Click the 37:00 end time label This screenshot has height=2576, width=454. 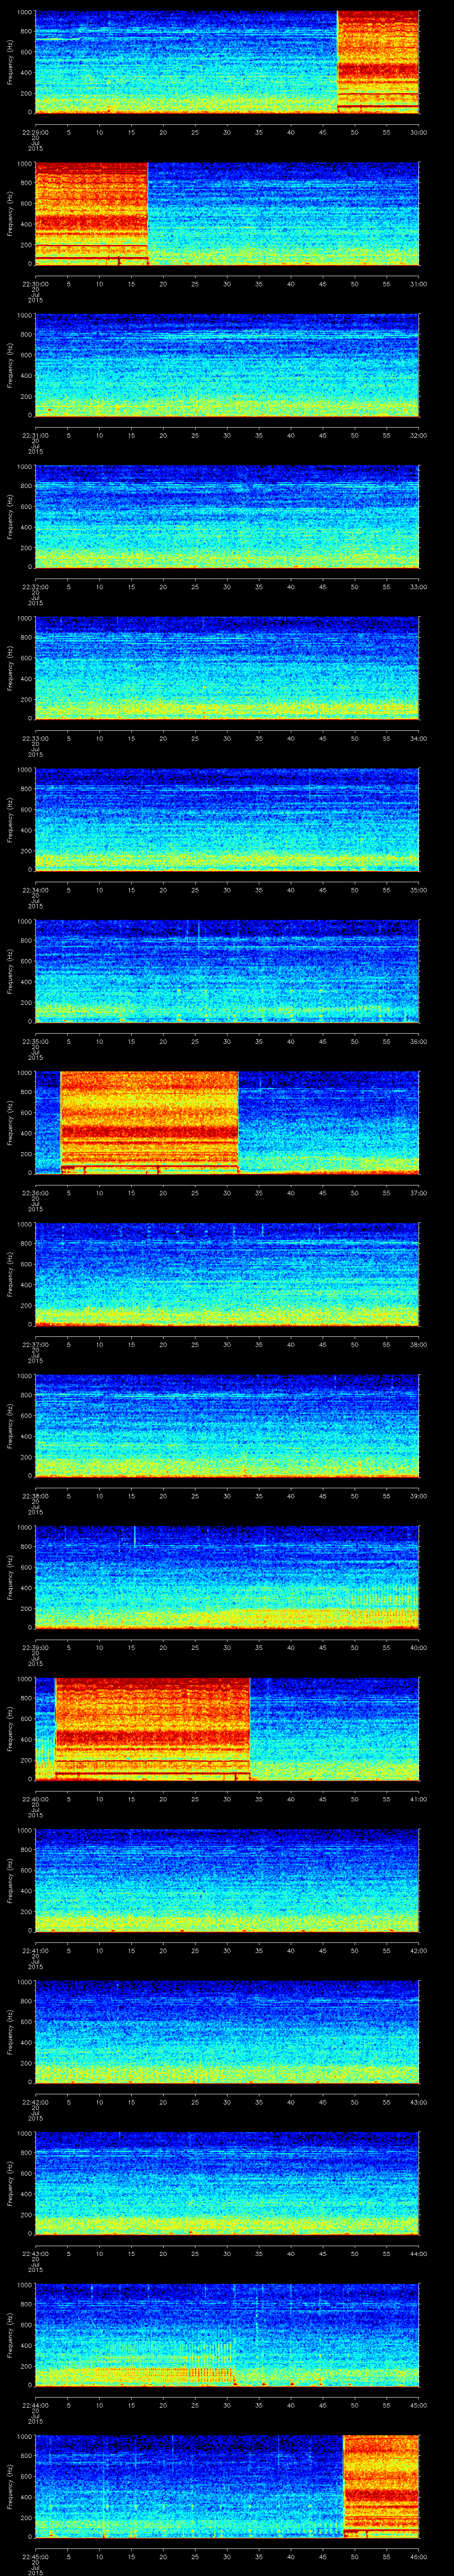point(418,1193)
